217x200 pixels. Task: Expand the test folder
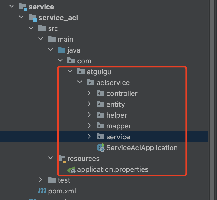click(41, 180)
